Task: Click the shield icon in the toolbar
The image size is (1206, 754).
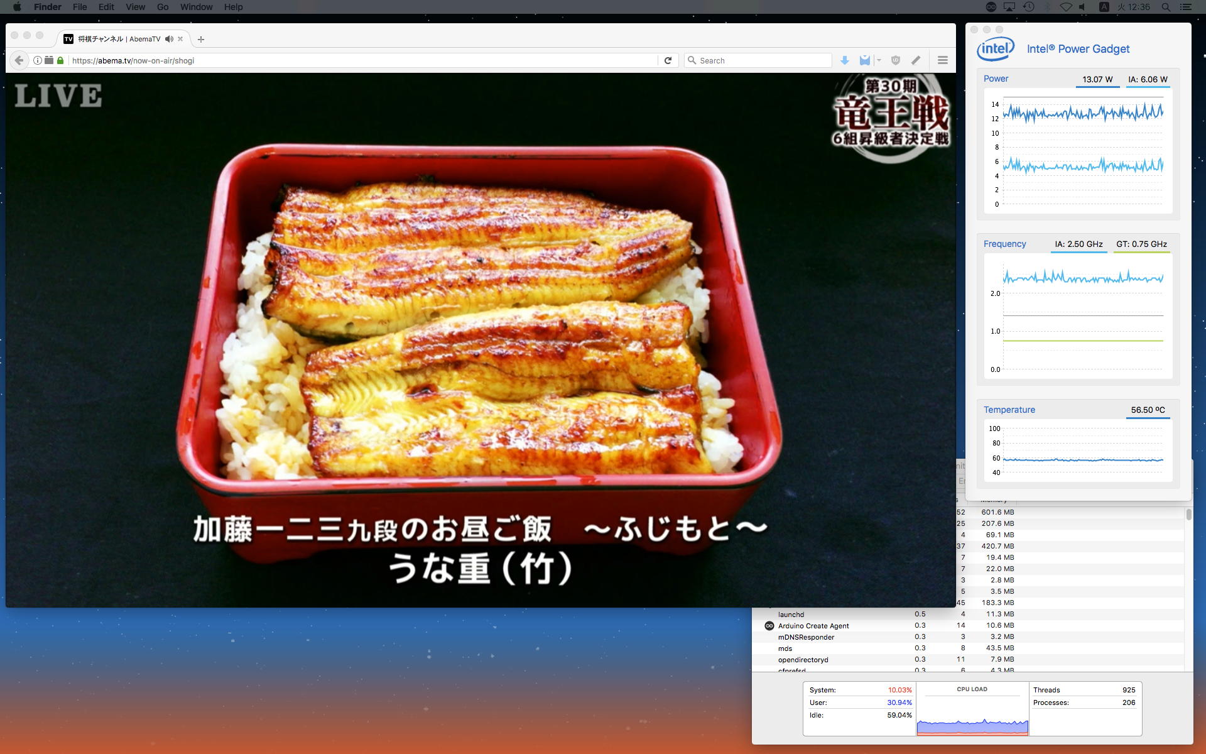Action: point(896,60)
